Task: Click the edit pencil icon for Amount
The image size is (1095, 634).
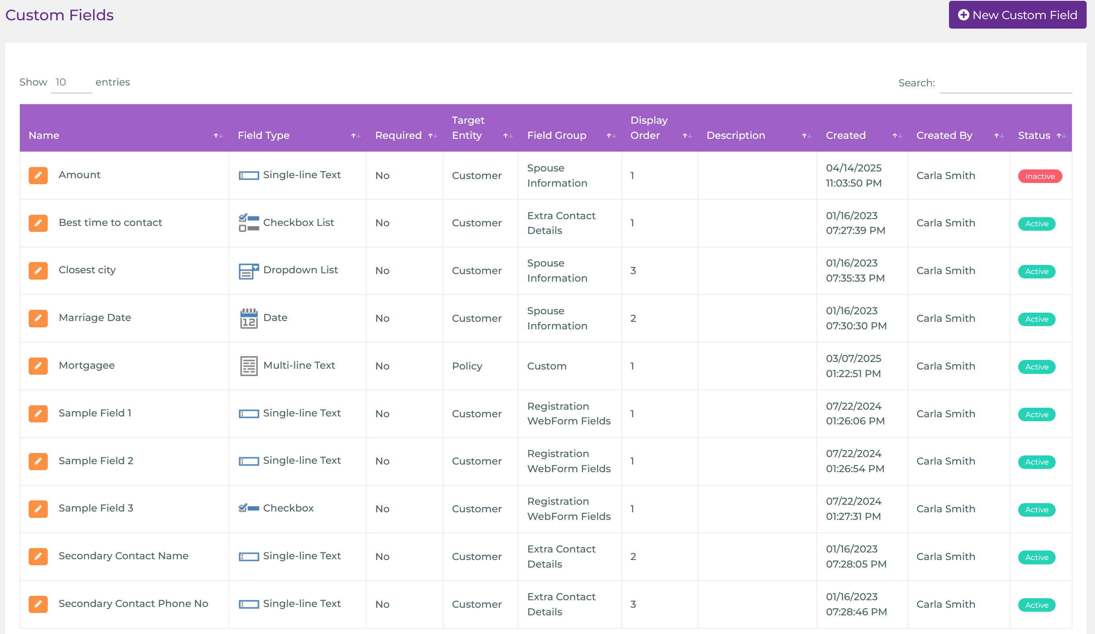Action: click(x=38, y=175)
